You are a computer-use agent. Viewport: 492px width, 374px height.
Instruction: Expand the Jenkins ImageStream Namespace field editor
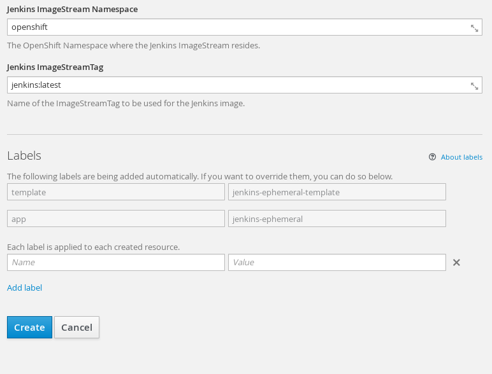474,28
